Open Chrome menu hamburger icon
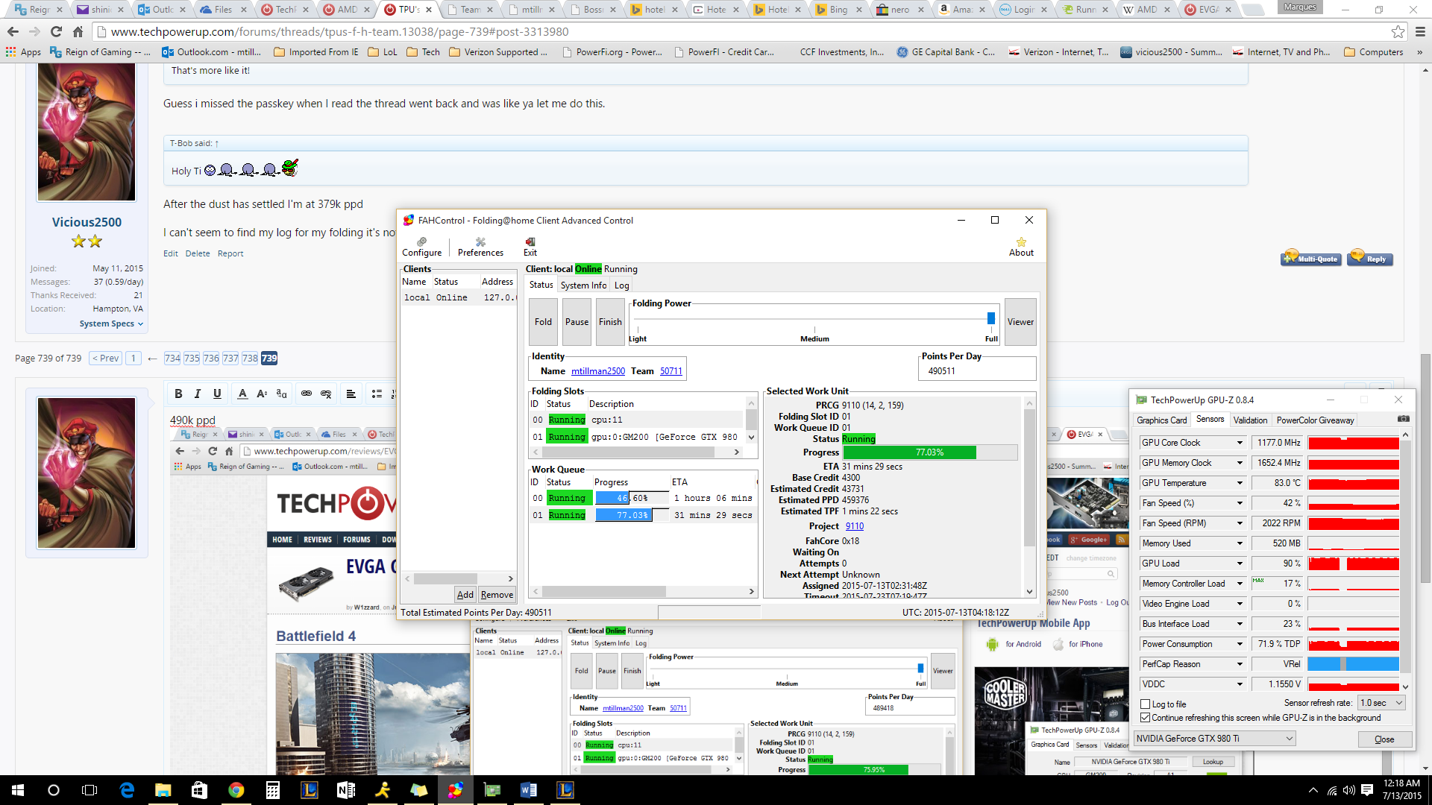The width and height of the screenshot is (1432, 805). point(1420,31)
